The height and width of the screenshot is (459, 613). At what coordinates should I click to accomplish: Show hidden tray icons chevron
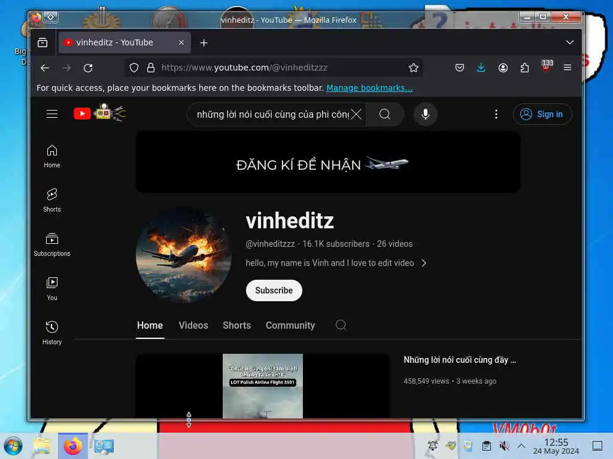coord(521,445)
